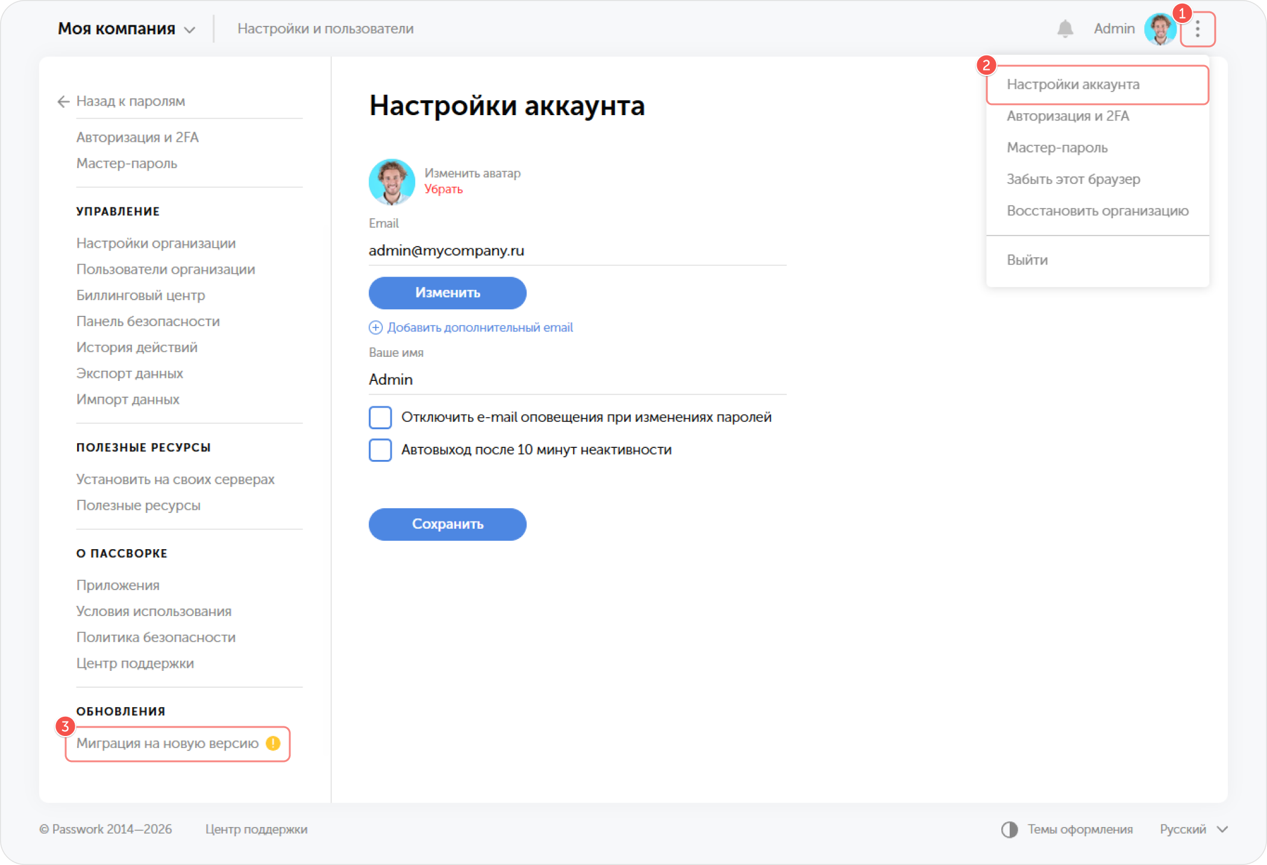Click the migration warning exclamation icon
This screenshot has width=1267, height=865.
(274, 743)
